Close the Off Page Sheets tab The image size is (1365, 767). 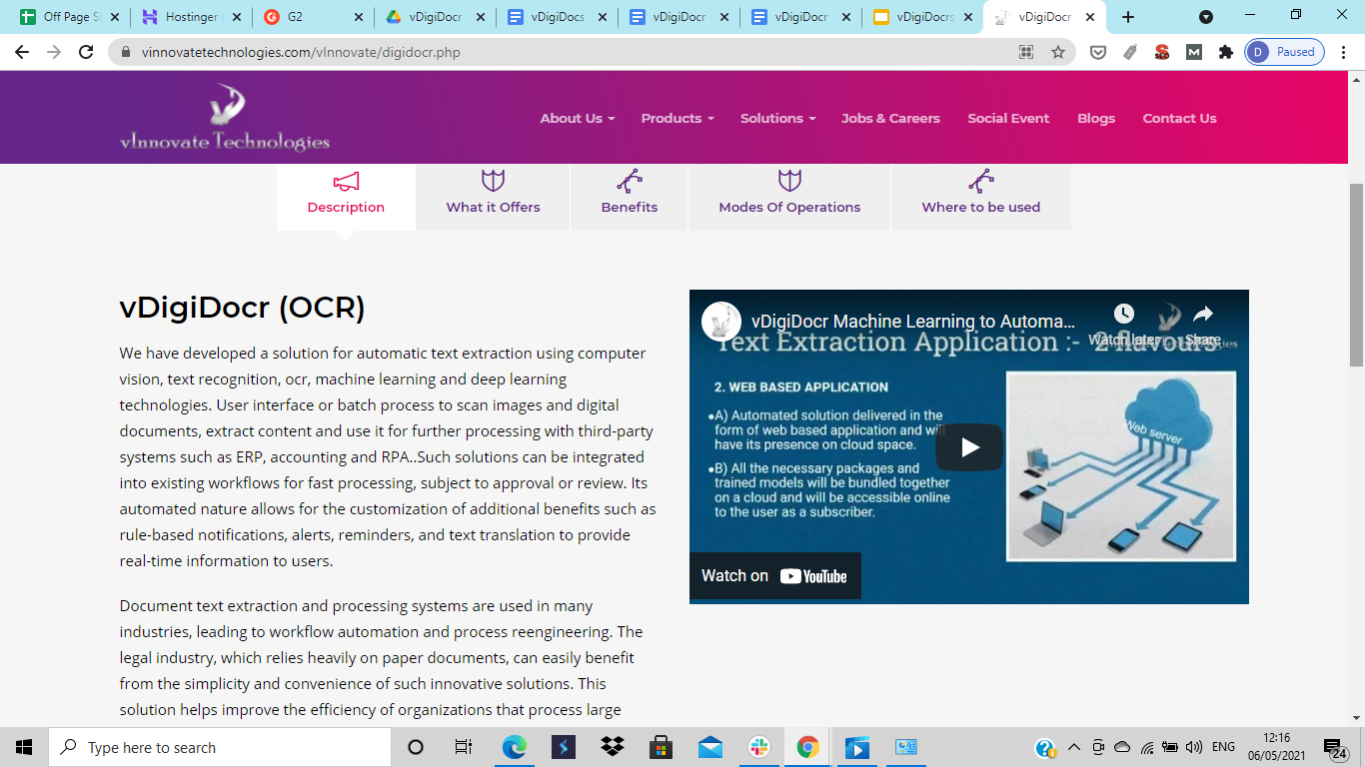[115, 17]
